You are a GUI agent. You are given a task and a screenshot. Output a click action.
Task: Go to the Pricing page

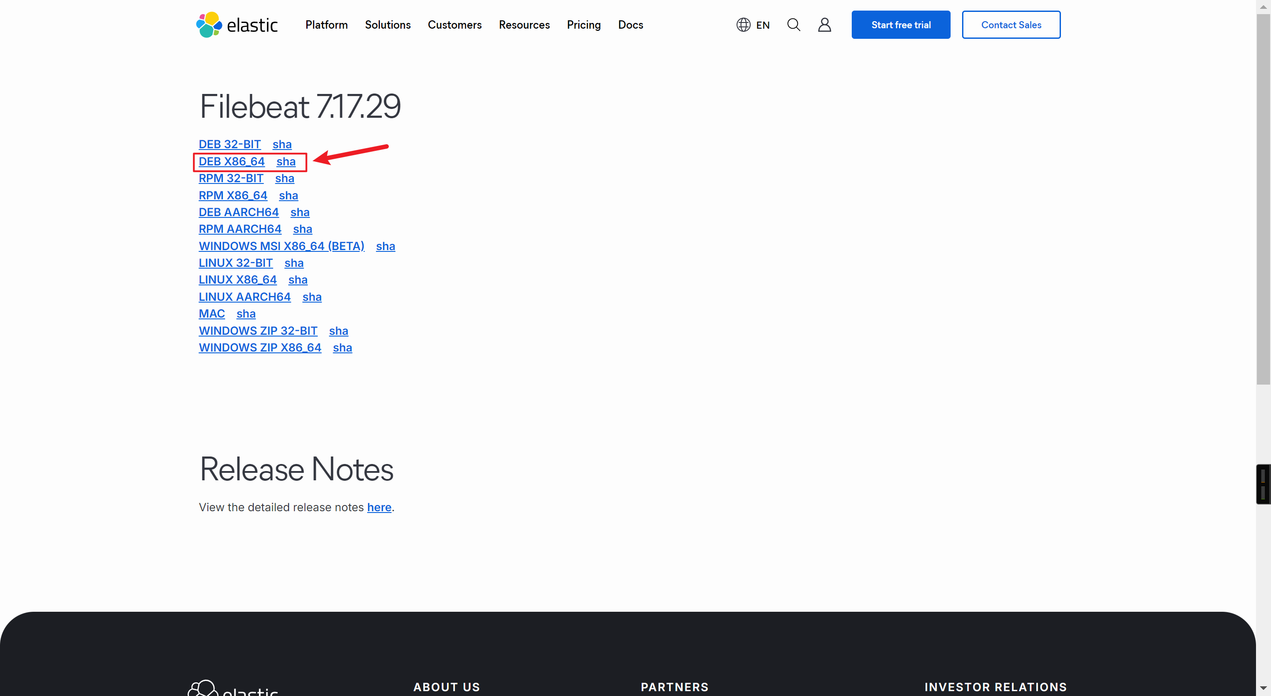[x=584, y=25]
